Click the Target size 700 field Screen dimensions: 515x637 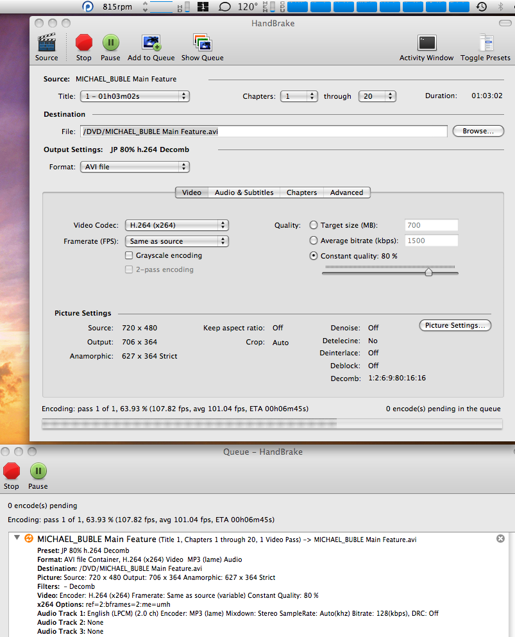(432, 225)
